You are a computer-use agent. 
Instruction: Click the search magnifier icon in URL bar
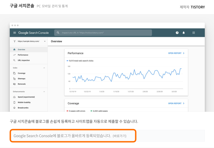click(58, 33)
